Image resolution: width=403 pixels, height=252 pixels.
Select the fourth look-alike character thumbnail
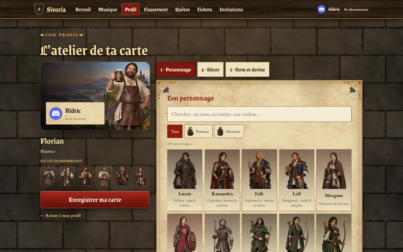104,176
